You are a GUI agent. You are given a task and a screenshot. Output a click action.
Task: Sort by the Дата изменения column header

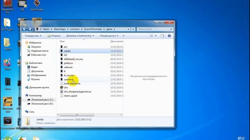[117, 41]
